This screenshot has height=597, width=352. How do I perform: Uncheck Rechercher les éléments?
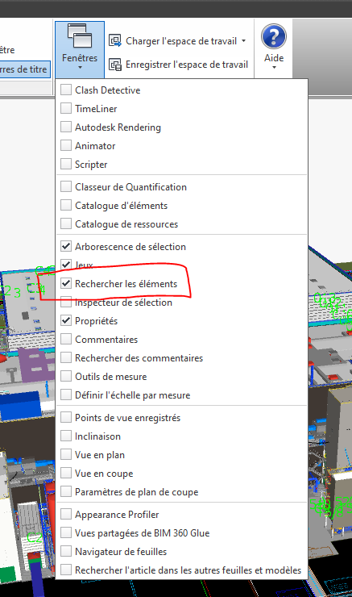click(x=66, y=283)
